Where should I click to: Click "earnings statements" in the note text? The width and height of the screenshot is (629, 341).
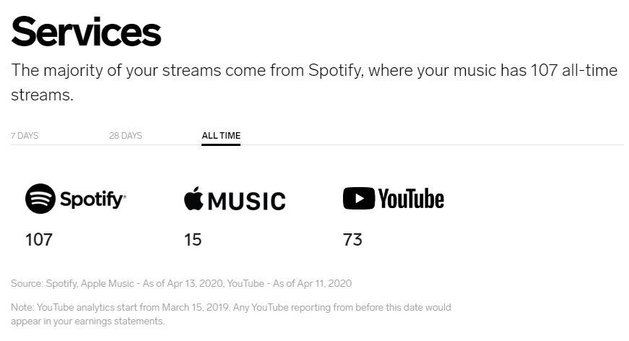(126, 321)
